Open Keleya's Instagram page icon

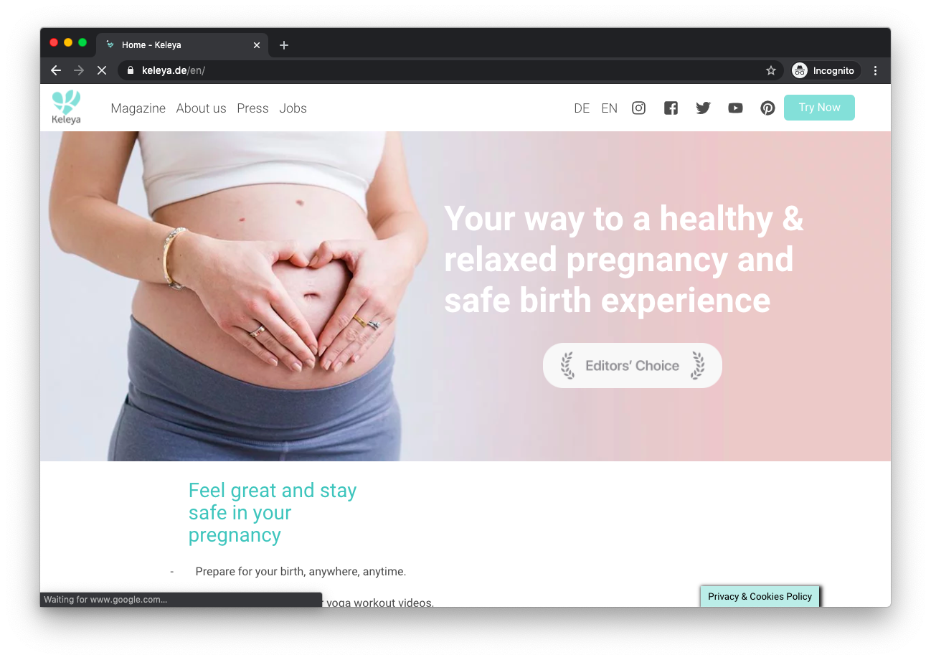tap(638, 108)
